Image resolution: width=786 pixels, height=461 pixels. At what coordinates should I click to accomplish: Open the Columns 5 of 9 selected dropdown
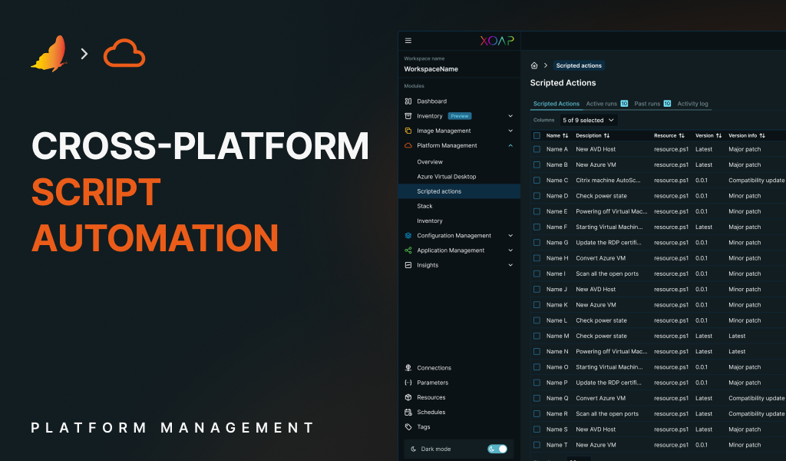tap(588, 120)
